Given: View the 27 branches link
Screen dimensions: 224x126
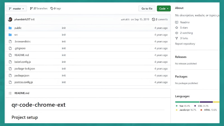Looking at the screenshot, I should [x=39, y=8].
